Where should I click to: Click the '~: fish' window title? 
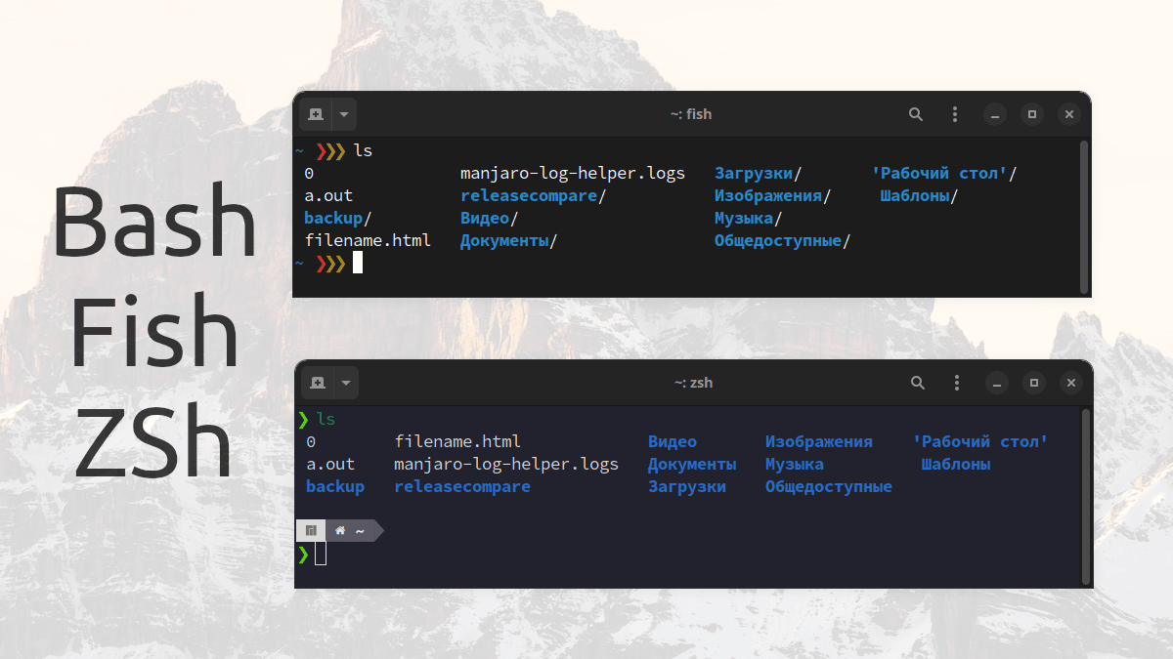point(691,114)
